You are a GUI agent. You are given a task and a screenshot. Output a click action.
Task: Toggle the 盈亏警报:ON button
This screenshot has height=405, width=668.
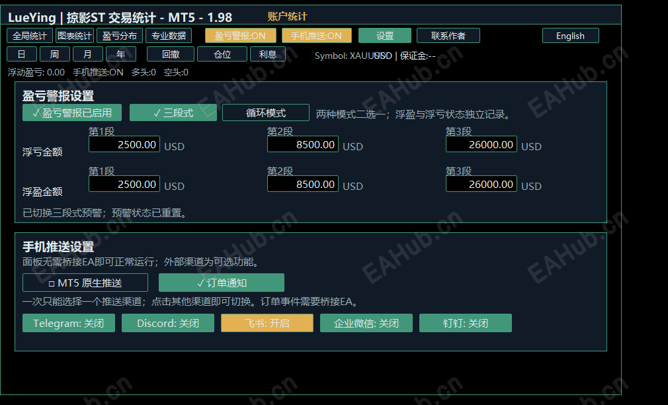(x=240, y=36)
